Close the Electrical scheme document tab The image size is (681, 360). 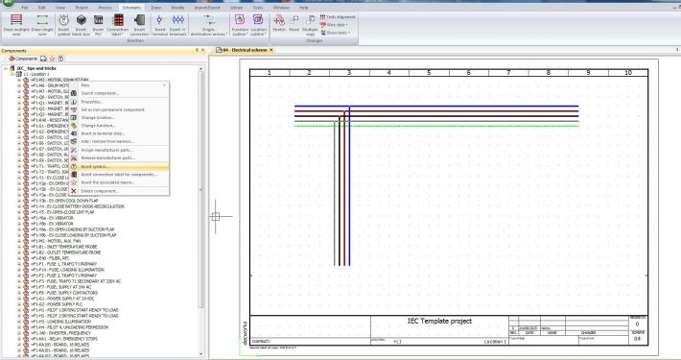point(271,50)
